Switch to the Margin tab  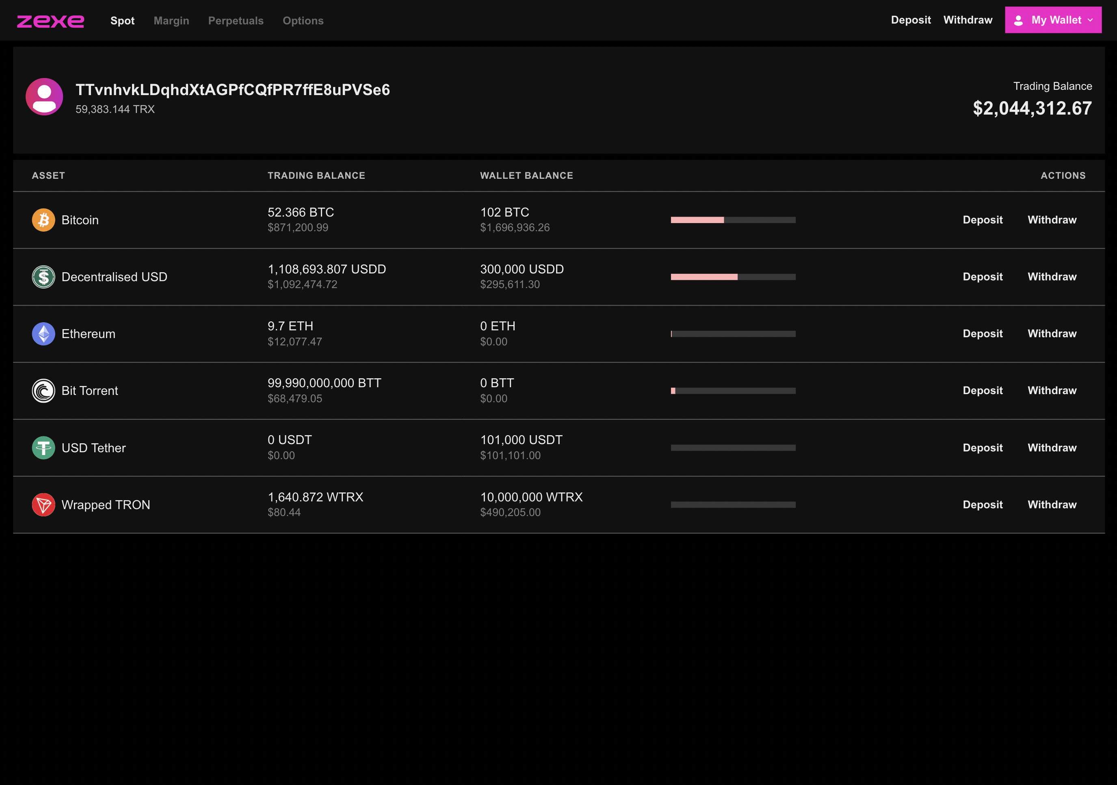coord(171,20)
